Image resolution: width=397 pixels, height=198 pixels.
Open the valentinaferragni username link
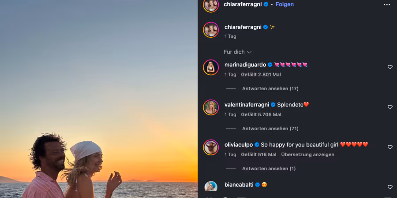click(x=247, y=105)
